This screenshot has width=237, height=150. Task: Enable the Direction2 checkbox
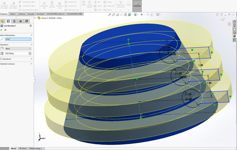[1, 59]
